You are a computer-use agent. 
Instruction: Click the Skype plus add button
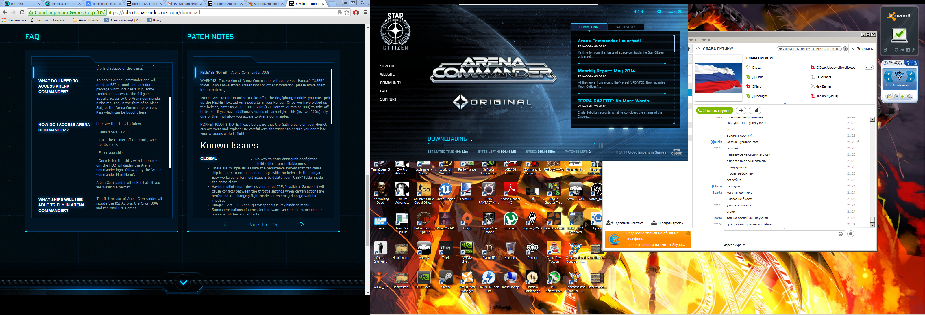tap(741, 111)
